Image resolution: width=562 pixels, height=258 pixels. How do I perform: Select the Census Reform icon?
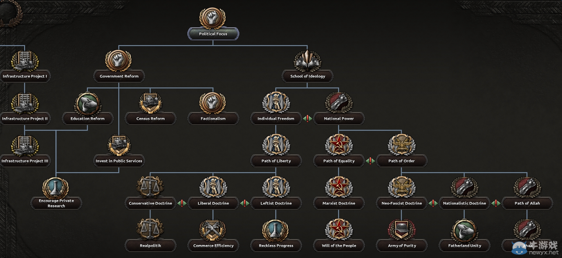(x=150, y=104)
